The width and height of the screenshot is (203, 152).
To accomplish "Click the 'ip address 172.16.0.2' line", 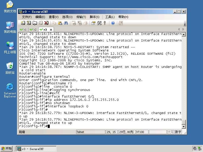I will pos(69,100).
